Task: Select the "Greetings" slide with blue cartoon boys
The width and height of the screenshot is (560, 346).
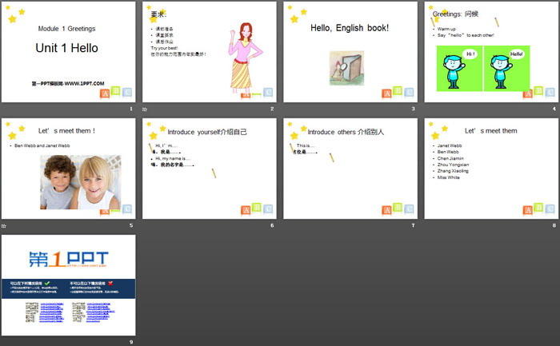Action: click(x=491, y=52)
